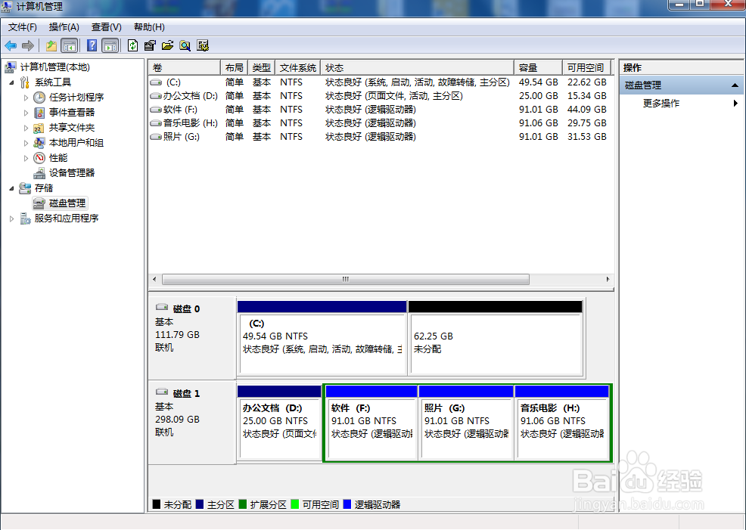This screenshot has width=746, height=530.
Task: Select the 照片 (G:) volume row
Action: [378, 137]
